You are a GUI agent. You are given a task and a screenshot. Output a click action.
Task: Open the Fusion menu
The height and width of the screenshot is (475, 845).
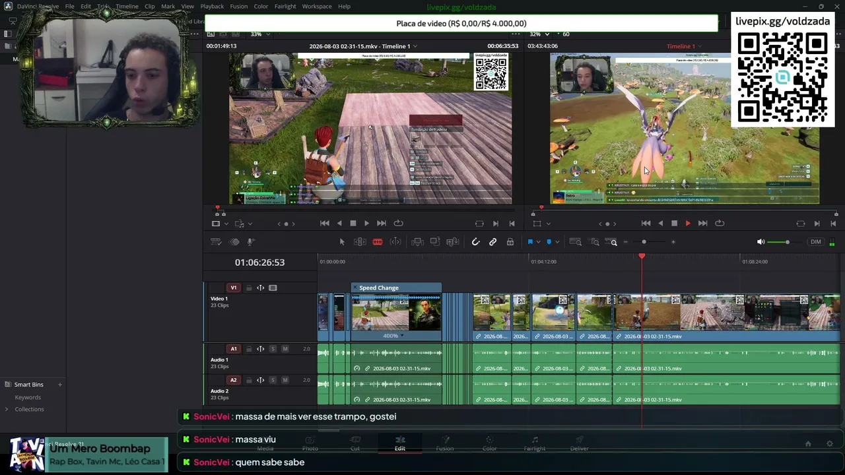(239, 7)
